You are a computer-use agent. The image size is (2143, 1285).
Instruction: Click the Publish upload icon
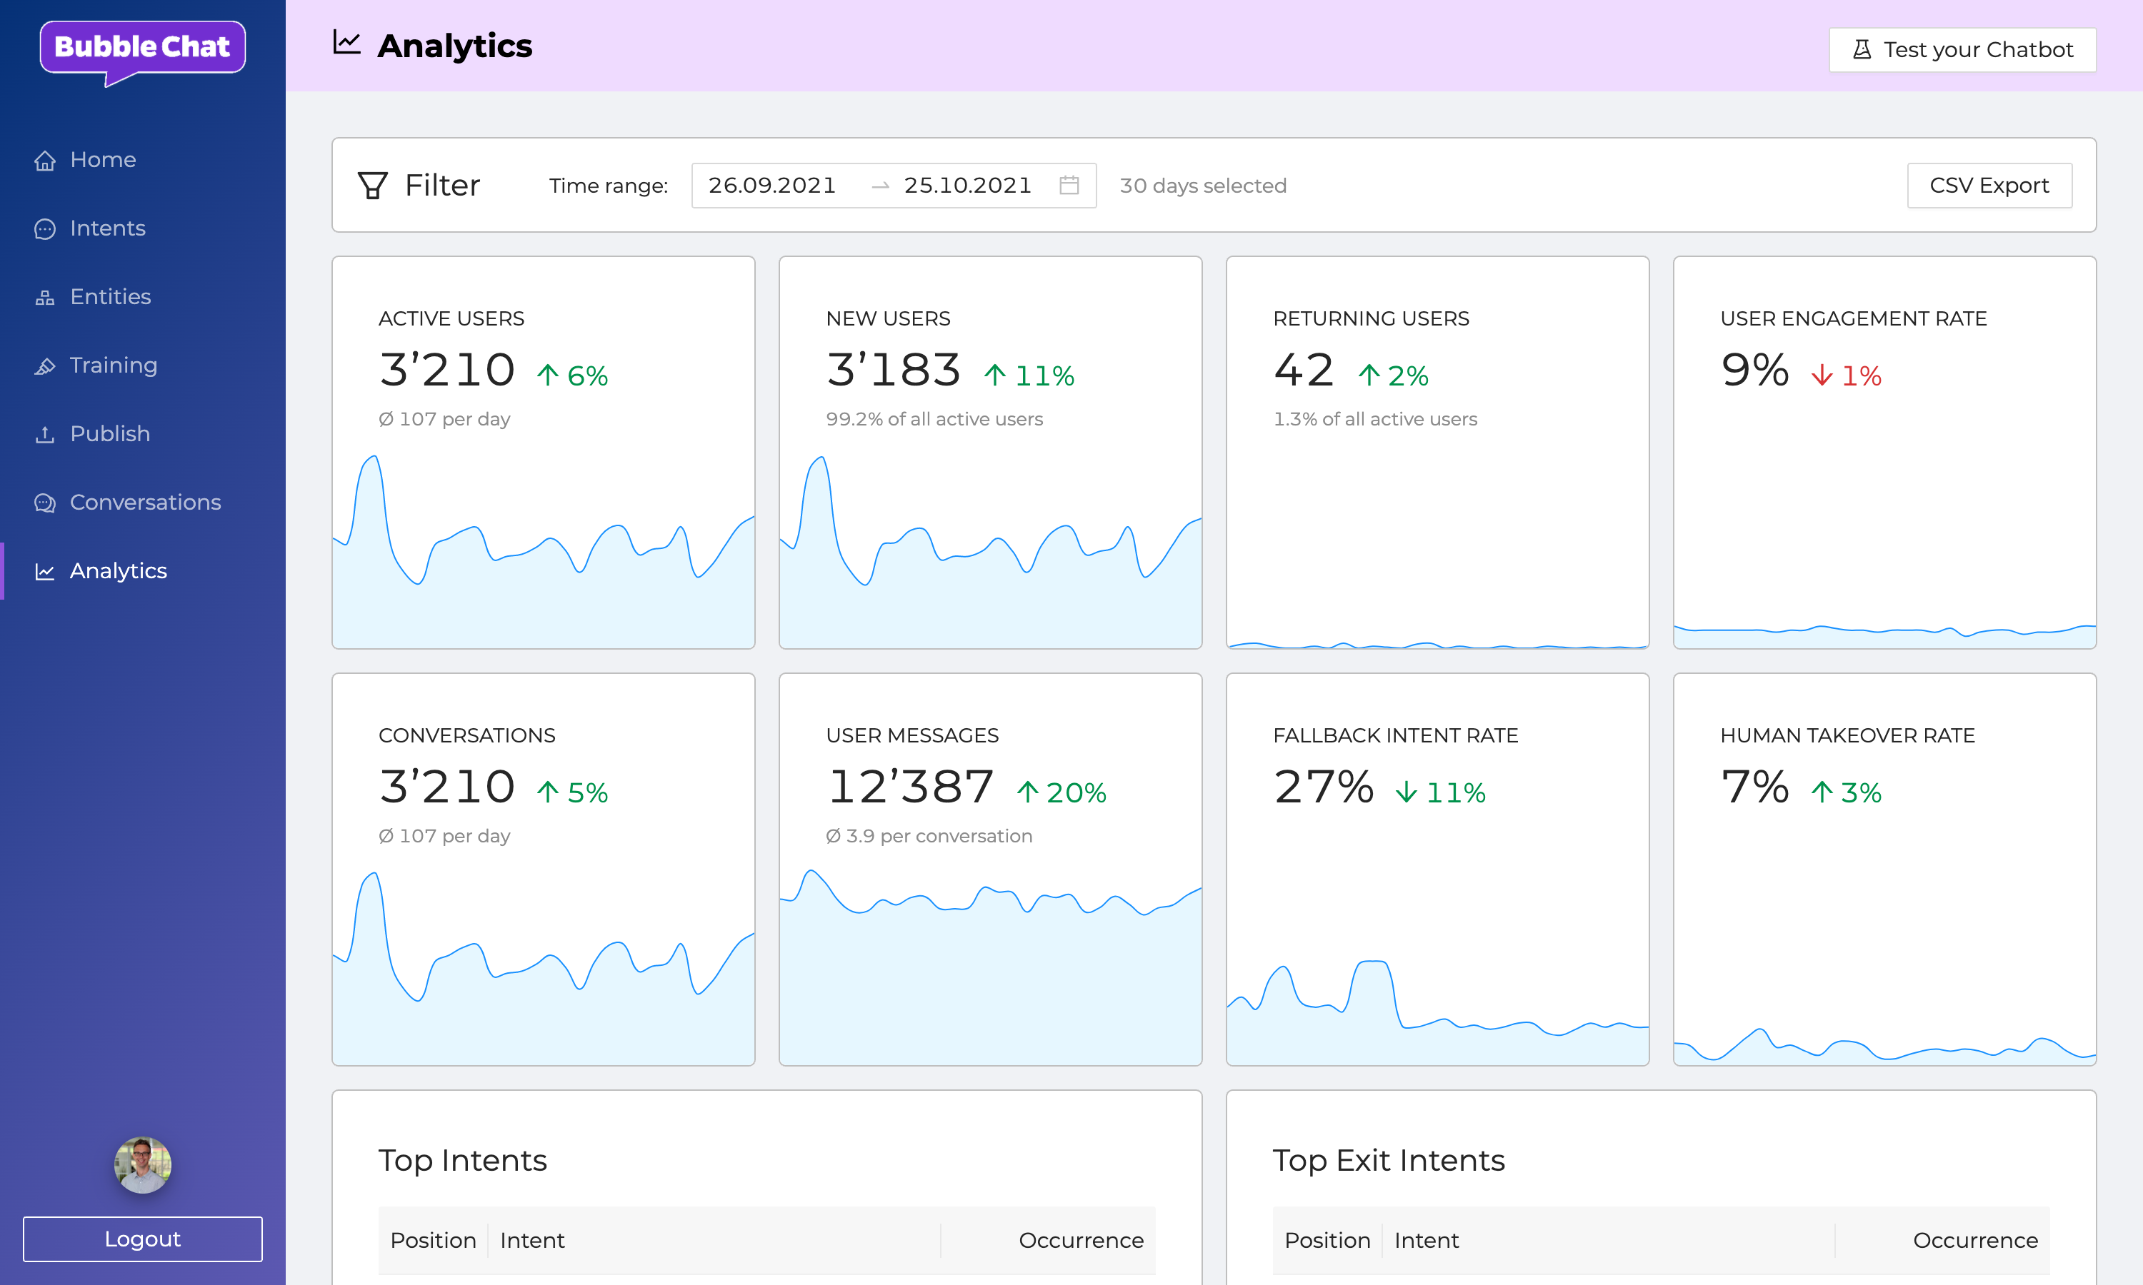pyautogui.click(x=45, y=435)
